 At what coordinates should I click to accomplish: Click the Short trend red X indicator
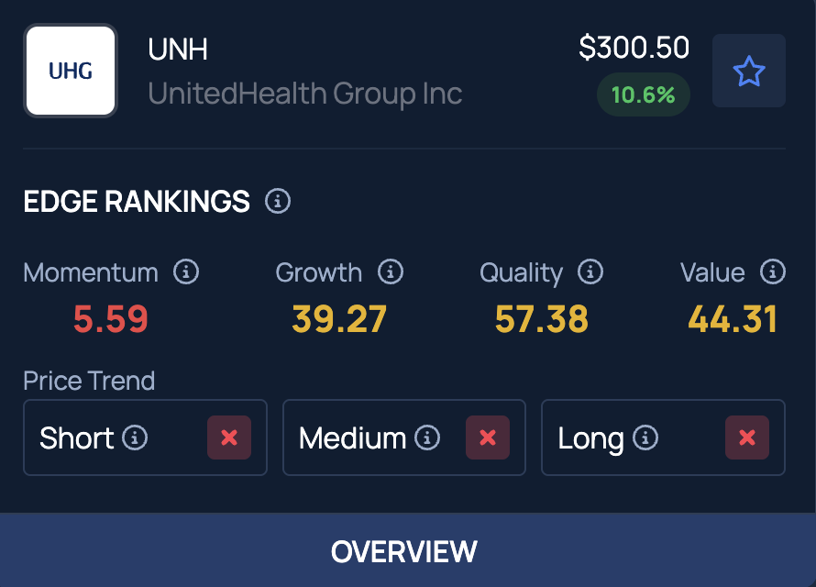click(x=229, y=437)
